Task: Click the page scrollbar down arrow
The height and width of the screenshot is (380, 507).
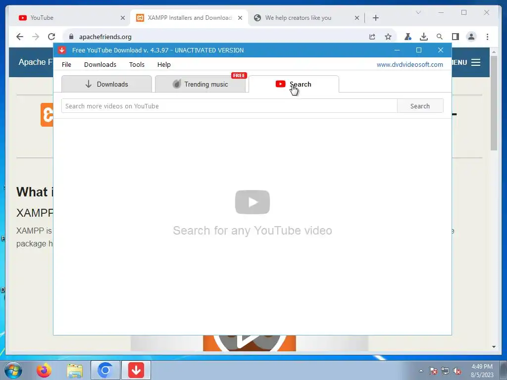Action: [x=494, y=347]
